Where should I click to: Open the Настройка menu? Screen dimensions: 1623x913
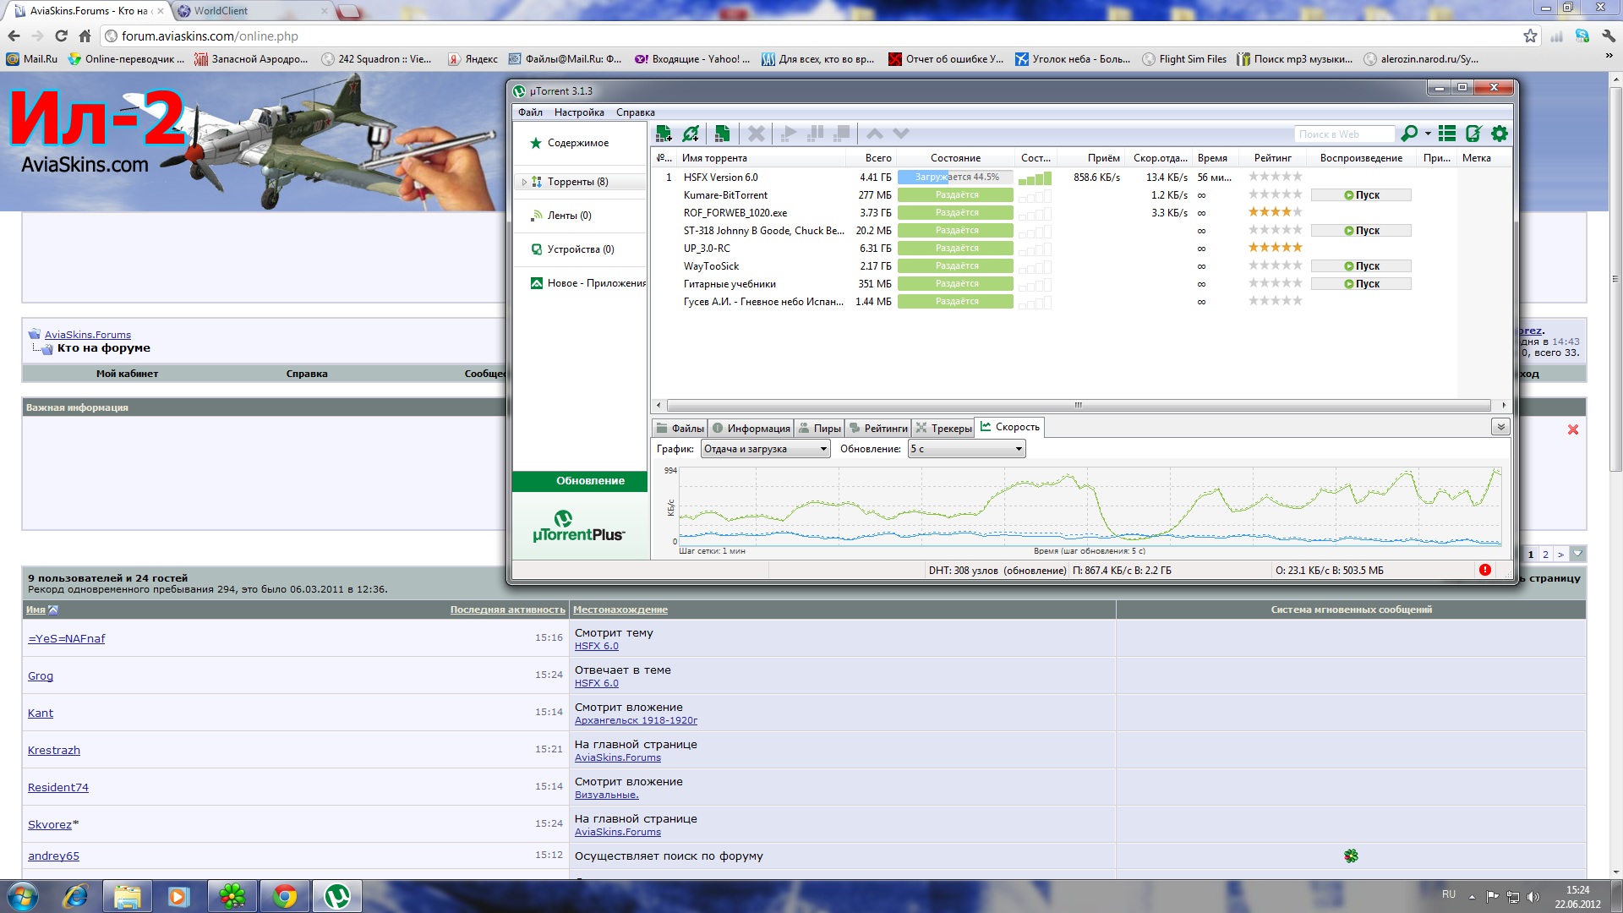click(579, 112)
